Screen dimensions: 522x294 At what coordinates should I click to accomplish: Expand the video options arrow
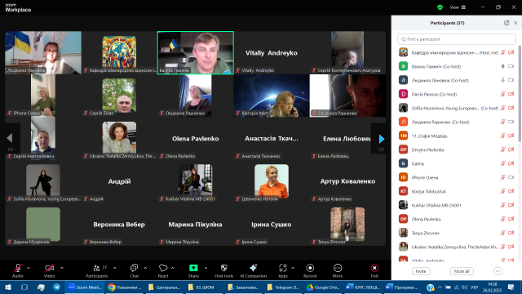click(62, 268)
